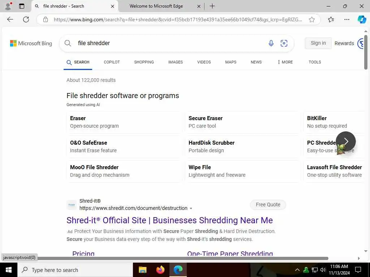Open the Pricing sublink
The width and height of the screenshot is (370, 277).
click(x=83, y=254)
